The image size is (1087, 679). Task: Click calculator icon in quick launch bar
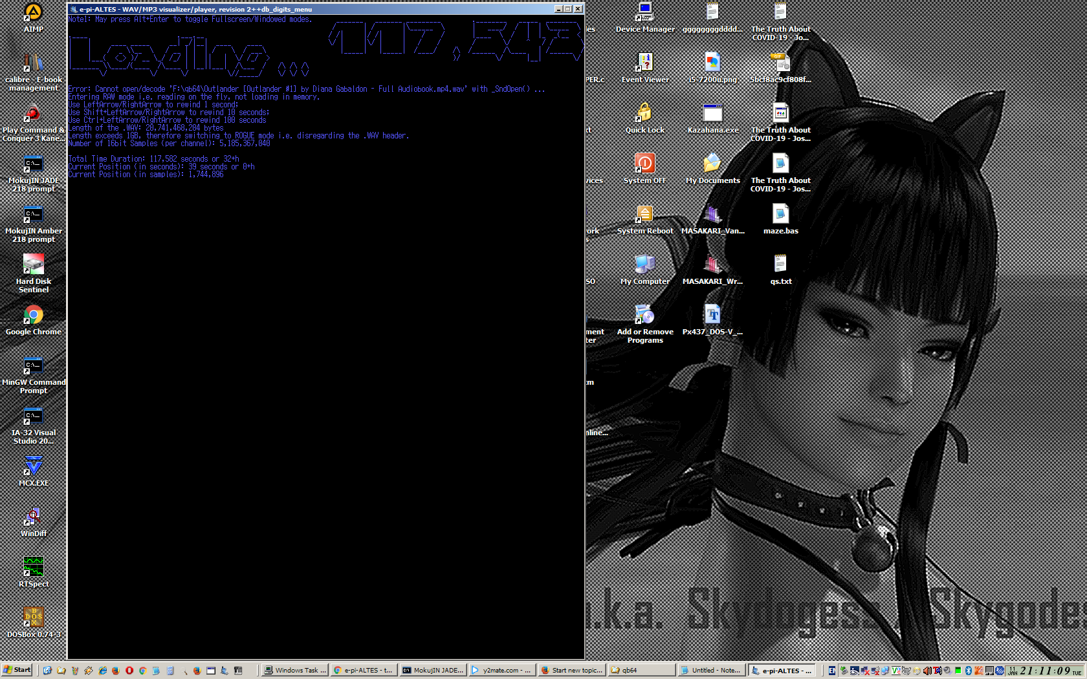point(170,671)
